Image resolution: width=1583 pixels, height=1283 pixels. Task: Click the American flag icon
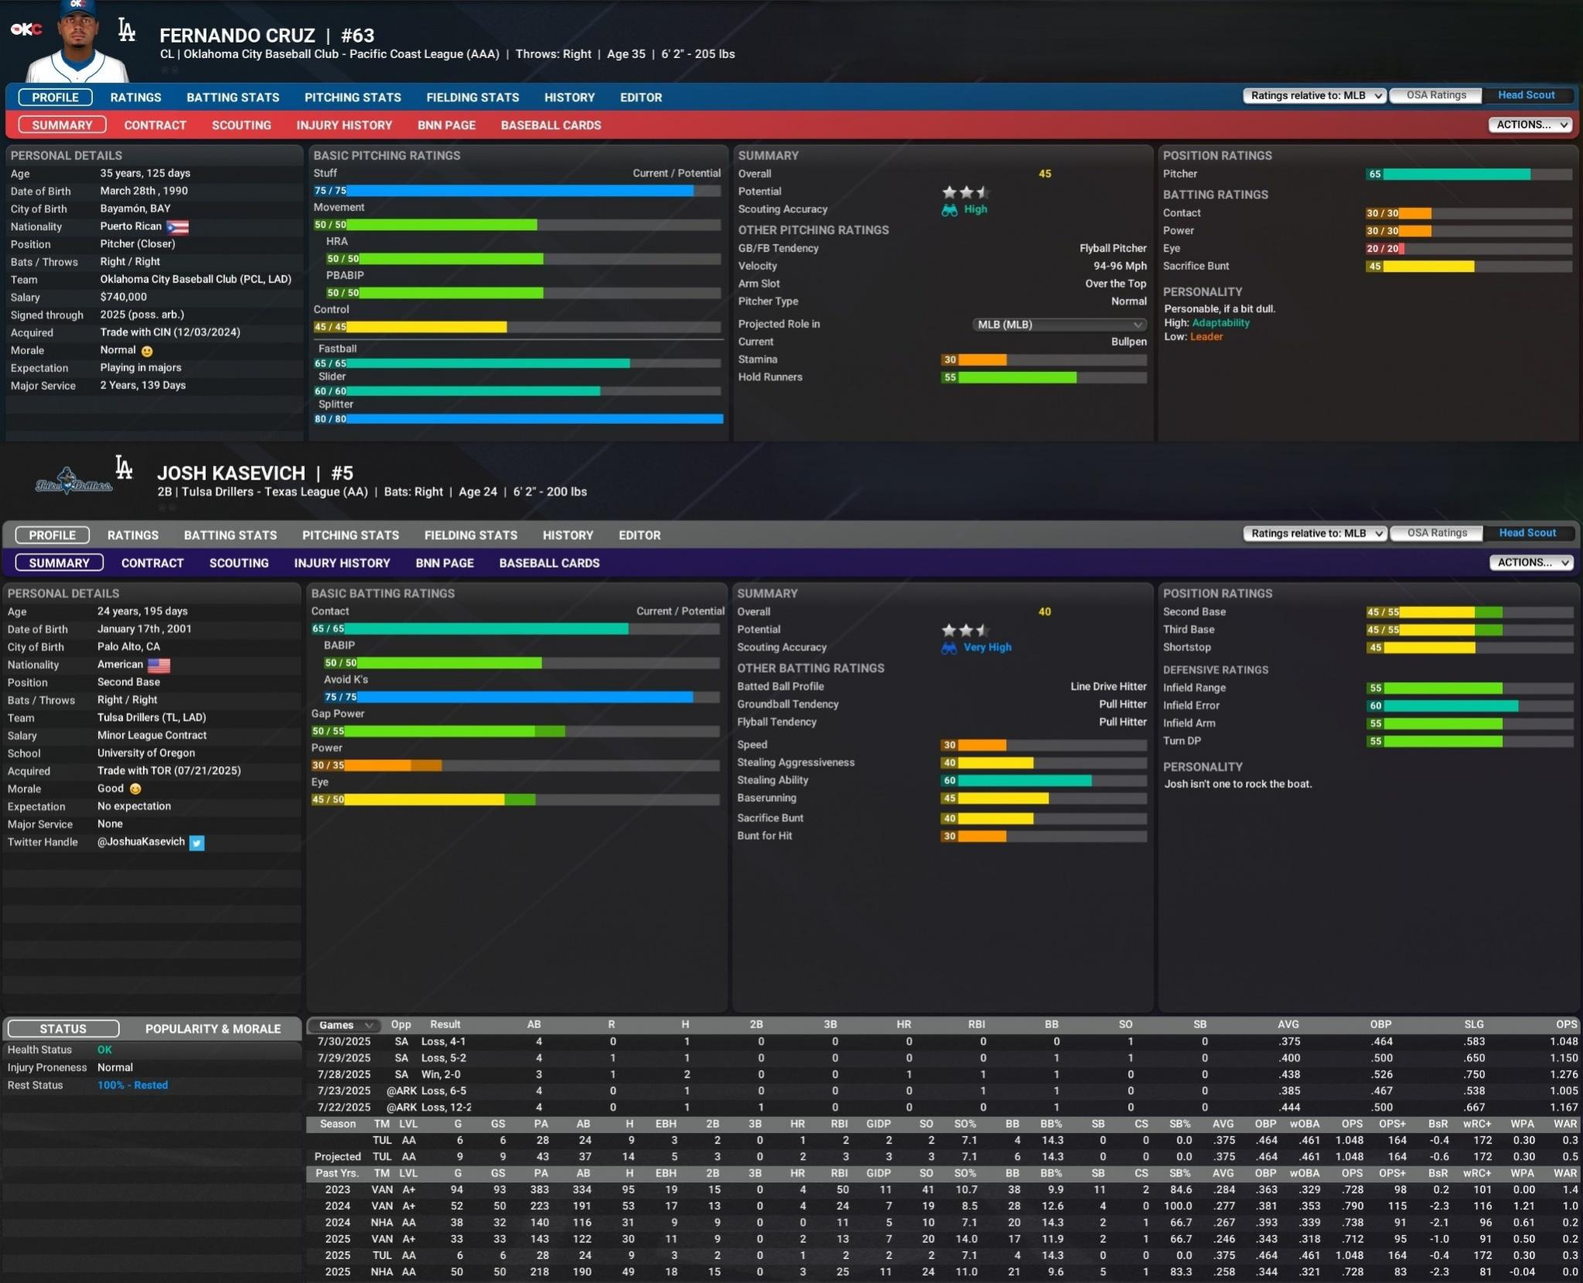tap(159, 665)
